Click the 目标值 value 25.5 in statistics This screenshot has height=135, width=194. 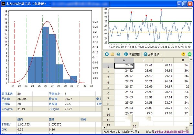click(x=68, y=104)
